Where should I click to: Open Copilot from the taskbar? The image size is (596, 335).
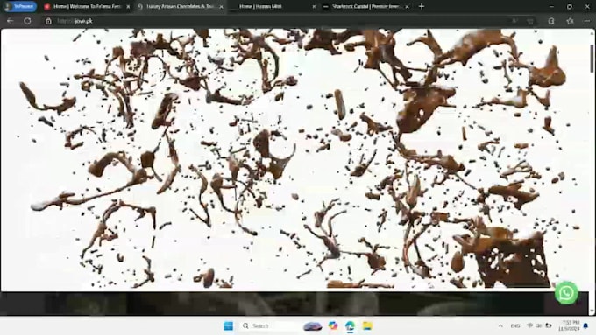coord(333,325)
